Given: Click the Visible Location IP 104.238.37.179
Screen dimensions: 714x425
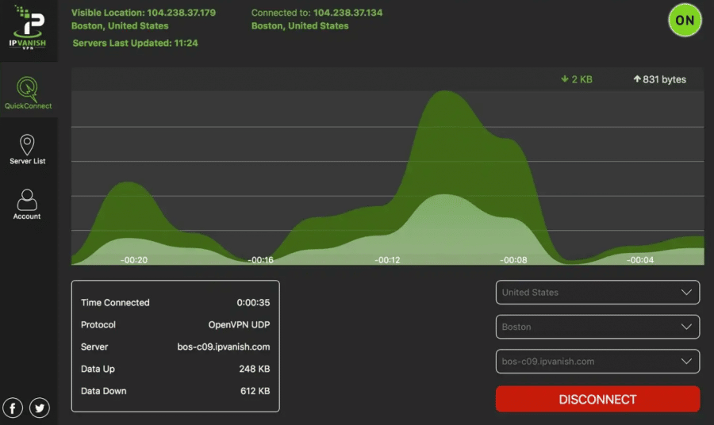Looking at the screenshot, I should coord(181,13).
